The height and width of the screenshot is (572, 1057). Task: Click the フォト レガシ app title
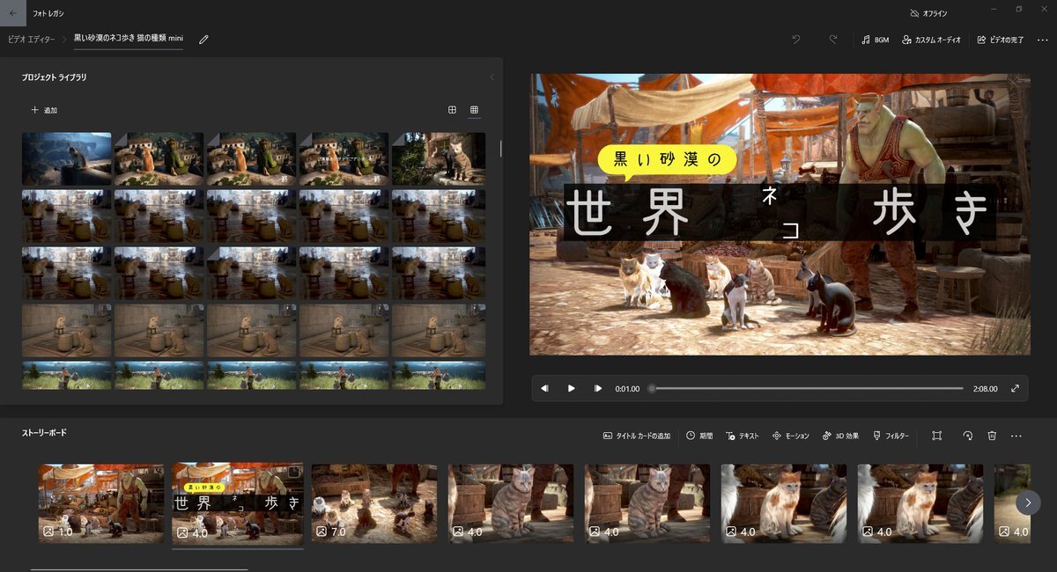[x=48, y=13]
